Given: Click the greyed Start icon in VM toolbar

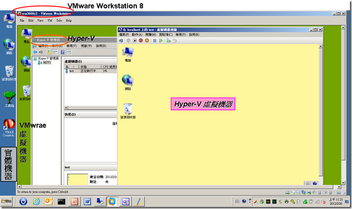Looking at the screenshot, I should coord(128,41).
